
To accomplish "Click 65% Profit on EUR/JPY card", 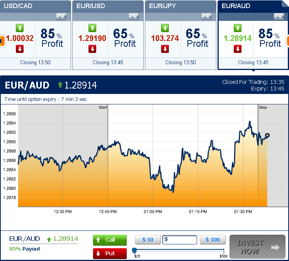I will [x=197, y=38].
